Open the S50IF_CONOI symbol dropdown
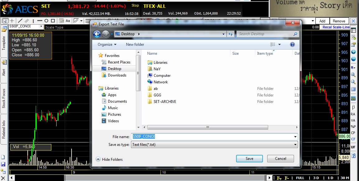Viewport: 359px width, 181px height. 41,26
